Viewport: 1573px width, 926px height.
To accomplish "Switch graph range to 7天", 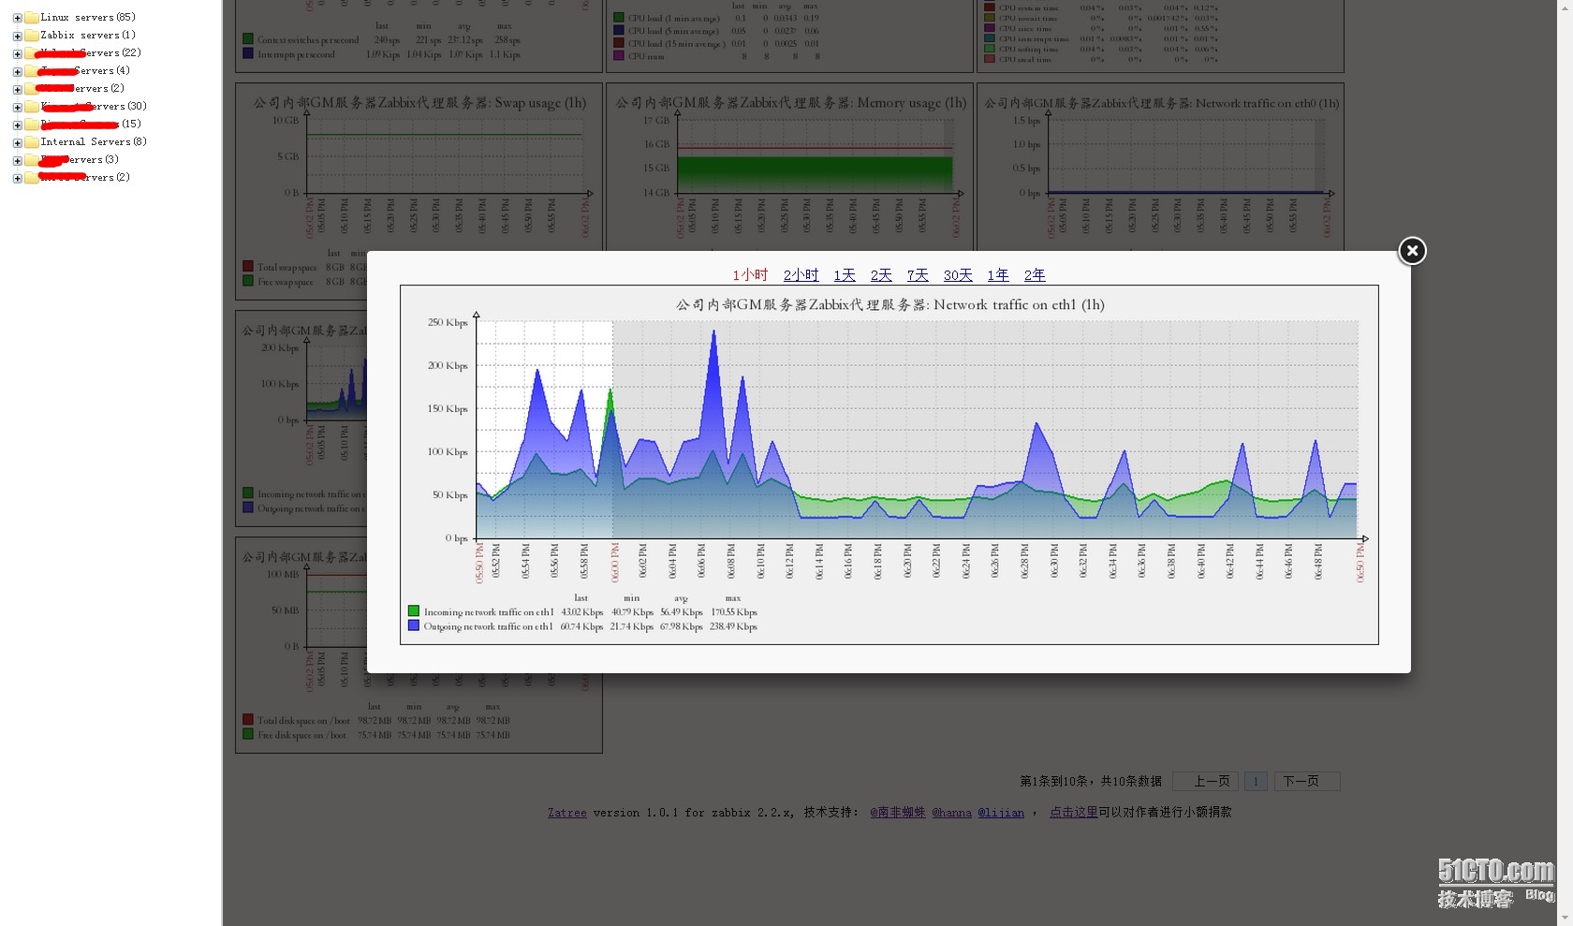I will click(918, 275).
